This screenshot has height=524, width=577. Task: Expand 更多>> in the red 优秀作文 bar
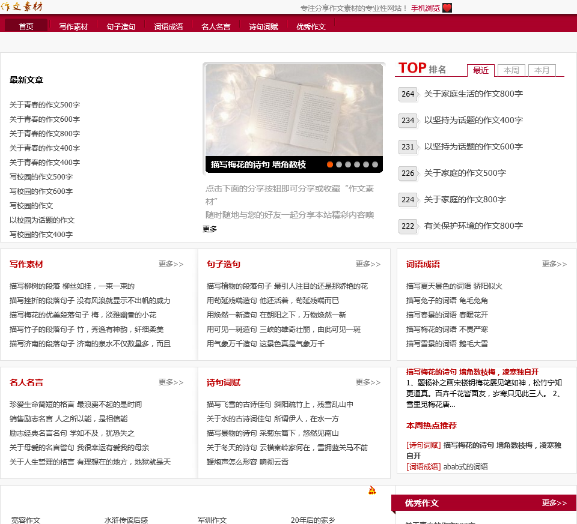[x=554, y=502]
